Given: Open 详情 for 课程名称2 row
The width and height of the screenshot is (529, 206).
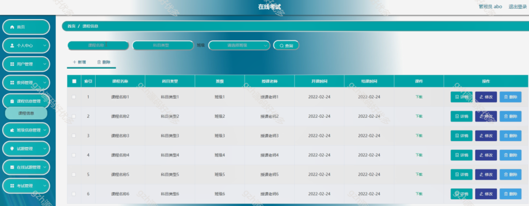Looking at the screenshot, I should 461,116.
